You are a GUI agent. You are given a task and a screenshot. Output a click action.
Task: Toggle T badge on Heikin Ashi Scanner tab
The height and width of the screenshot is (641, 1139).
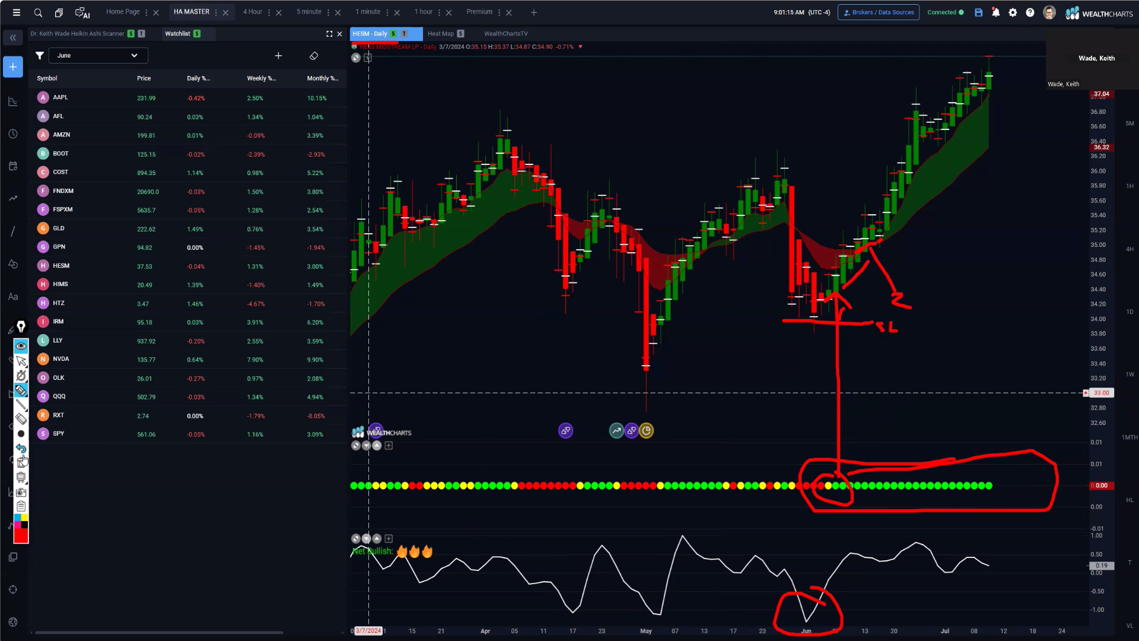(141, 34)
